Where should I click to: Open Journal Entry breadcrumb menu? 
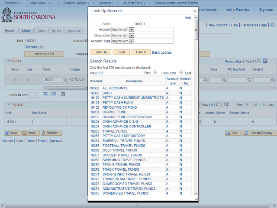click(x=134, y=3)
